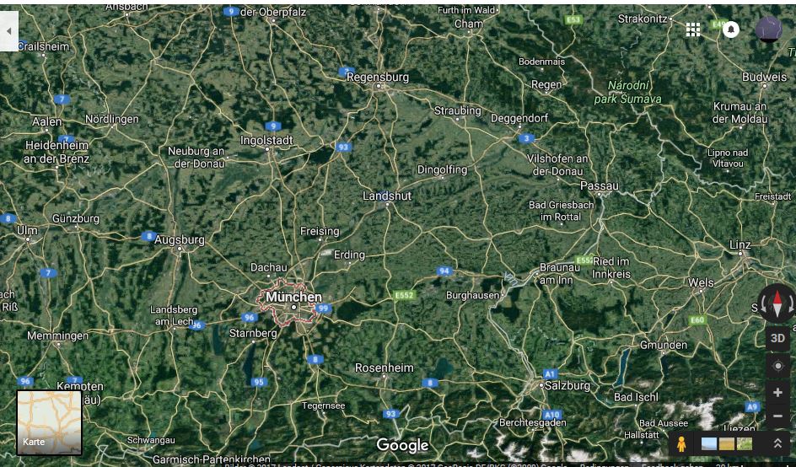This screenshot has height=467, width=796.
Task: Select the Passau label
Action: [599, 185]
